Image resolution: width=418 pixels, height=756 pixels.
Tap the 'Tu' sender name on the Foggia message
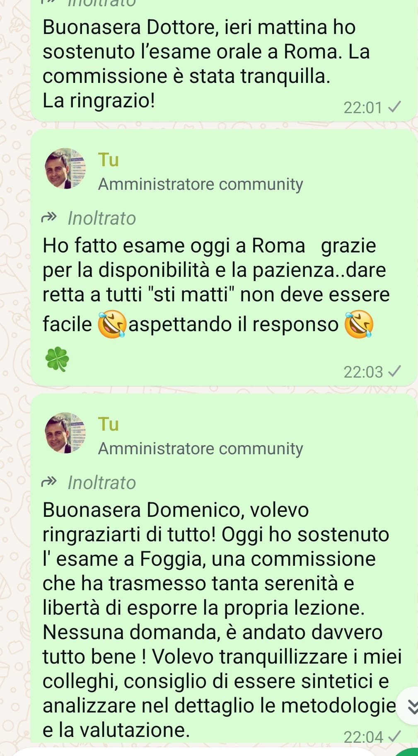109,424
